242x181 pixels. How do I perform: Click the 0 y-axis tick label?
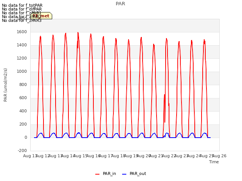pos(26,137)
